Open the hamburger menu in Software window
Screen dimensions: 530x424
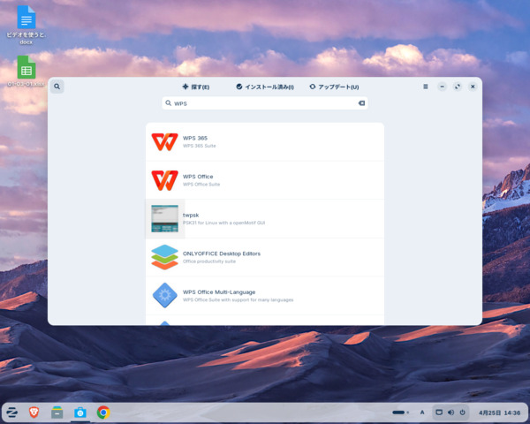point(426,87)
